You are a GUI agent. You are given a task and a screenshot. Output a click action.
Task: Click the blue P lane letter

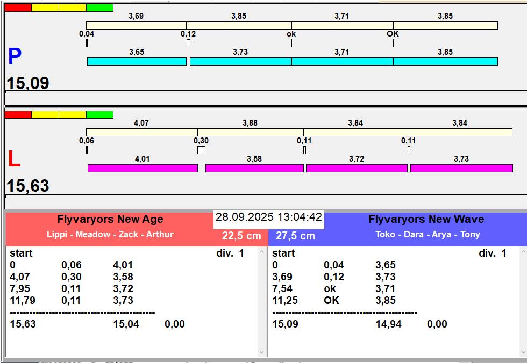point(15,57)
